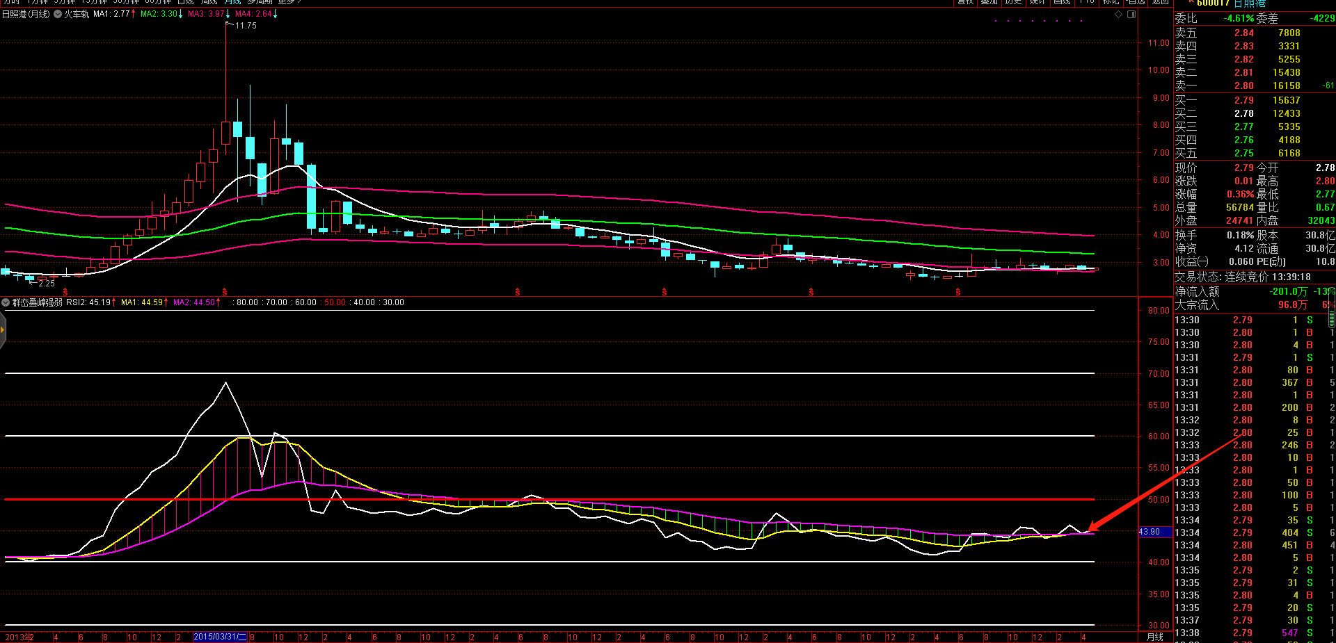Select the 13:31 trade row with volume 367

[1255, 382]
